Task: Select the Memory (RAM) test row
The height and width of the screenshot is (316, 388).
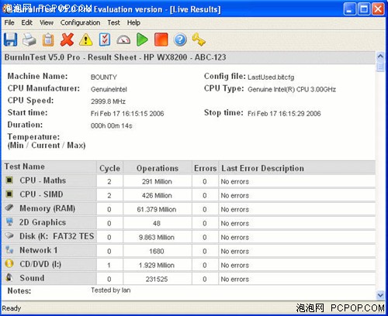Action: (189, 208)
